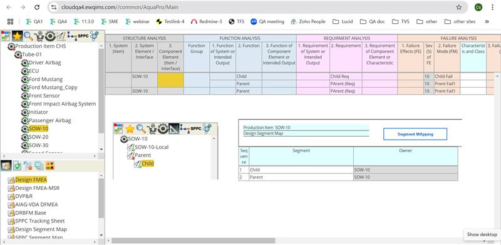The image size is (501, 245).
Task: Select the large gear icon in top toolbar
Action: [50, 36]
